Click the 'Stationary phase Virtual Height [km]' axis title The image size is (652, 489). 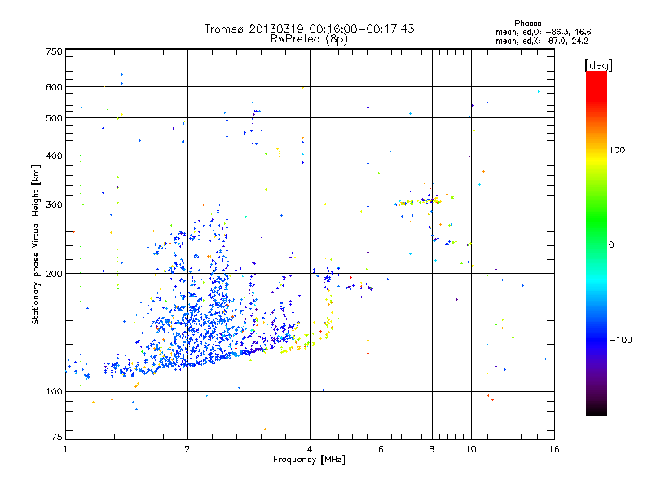click(x=36, y=244)
